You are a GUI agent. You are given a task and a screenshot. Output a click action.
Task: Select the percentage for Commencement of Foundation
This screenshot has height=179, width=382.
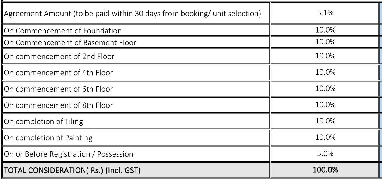[x=325, y=30]
